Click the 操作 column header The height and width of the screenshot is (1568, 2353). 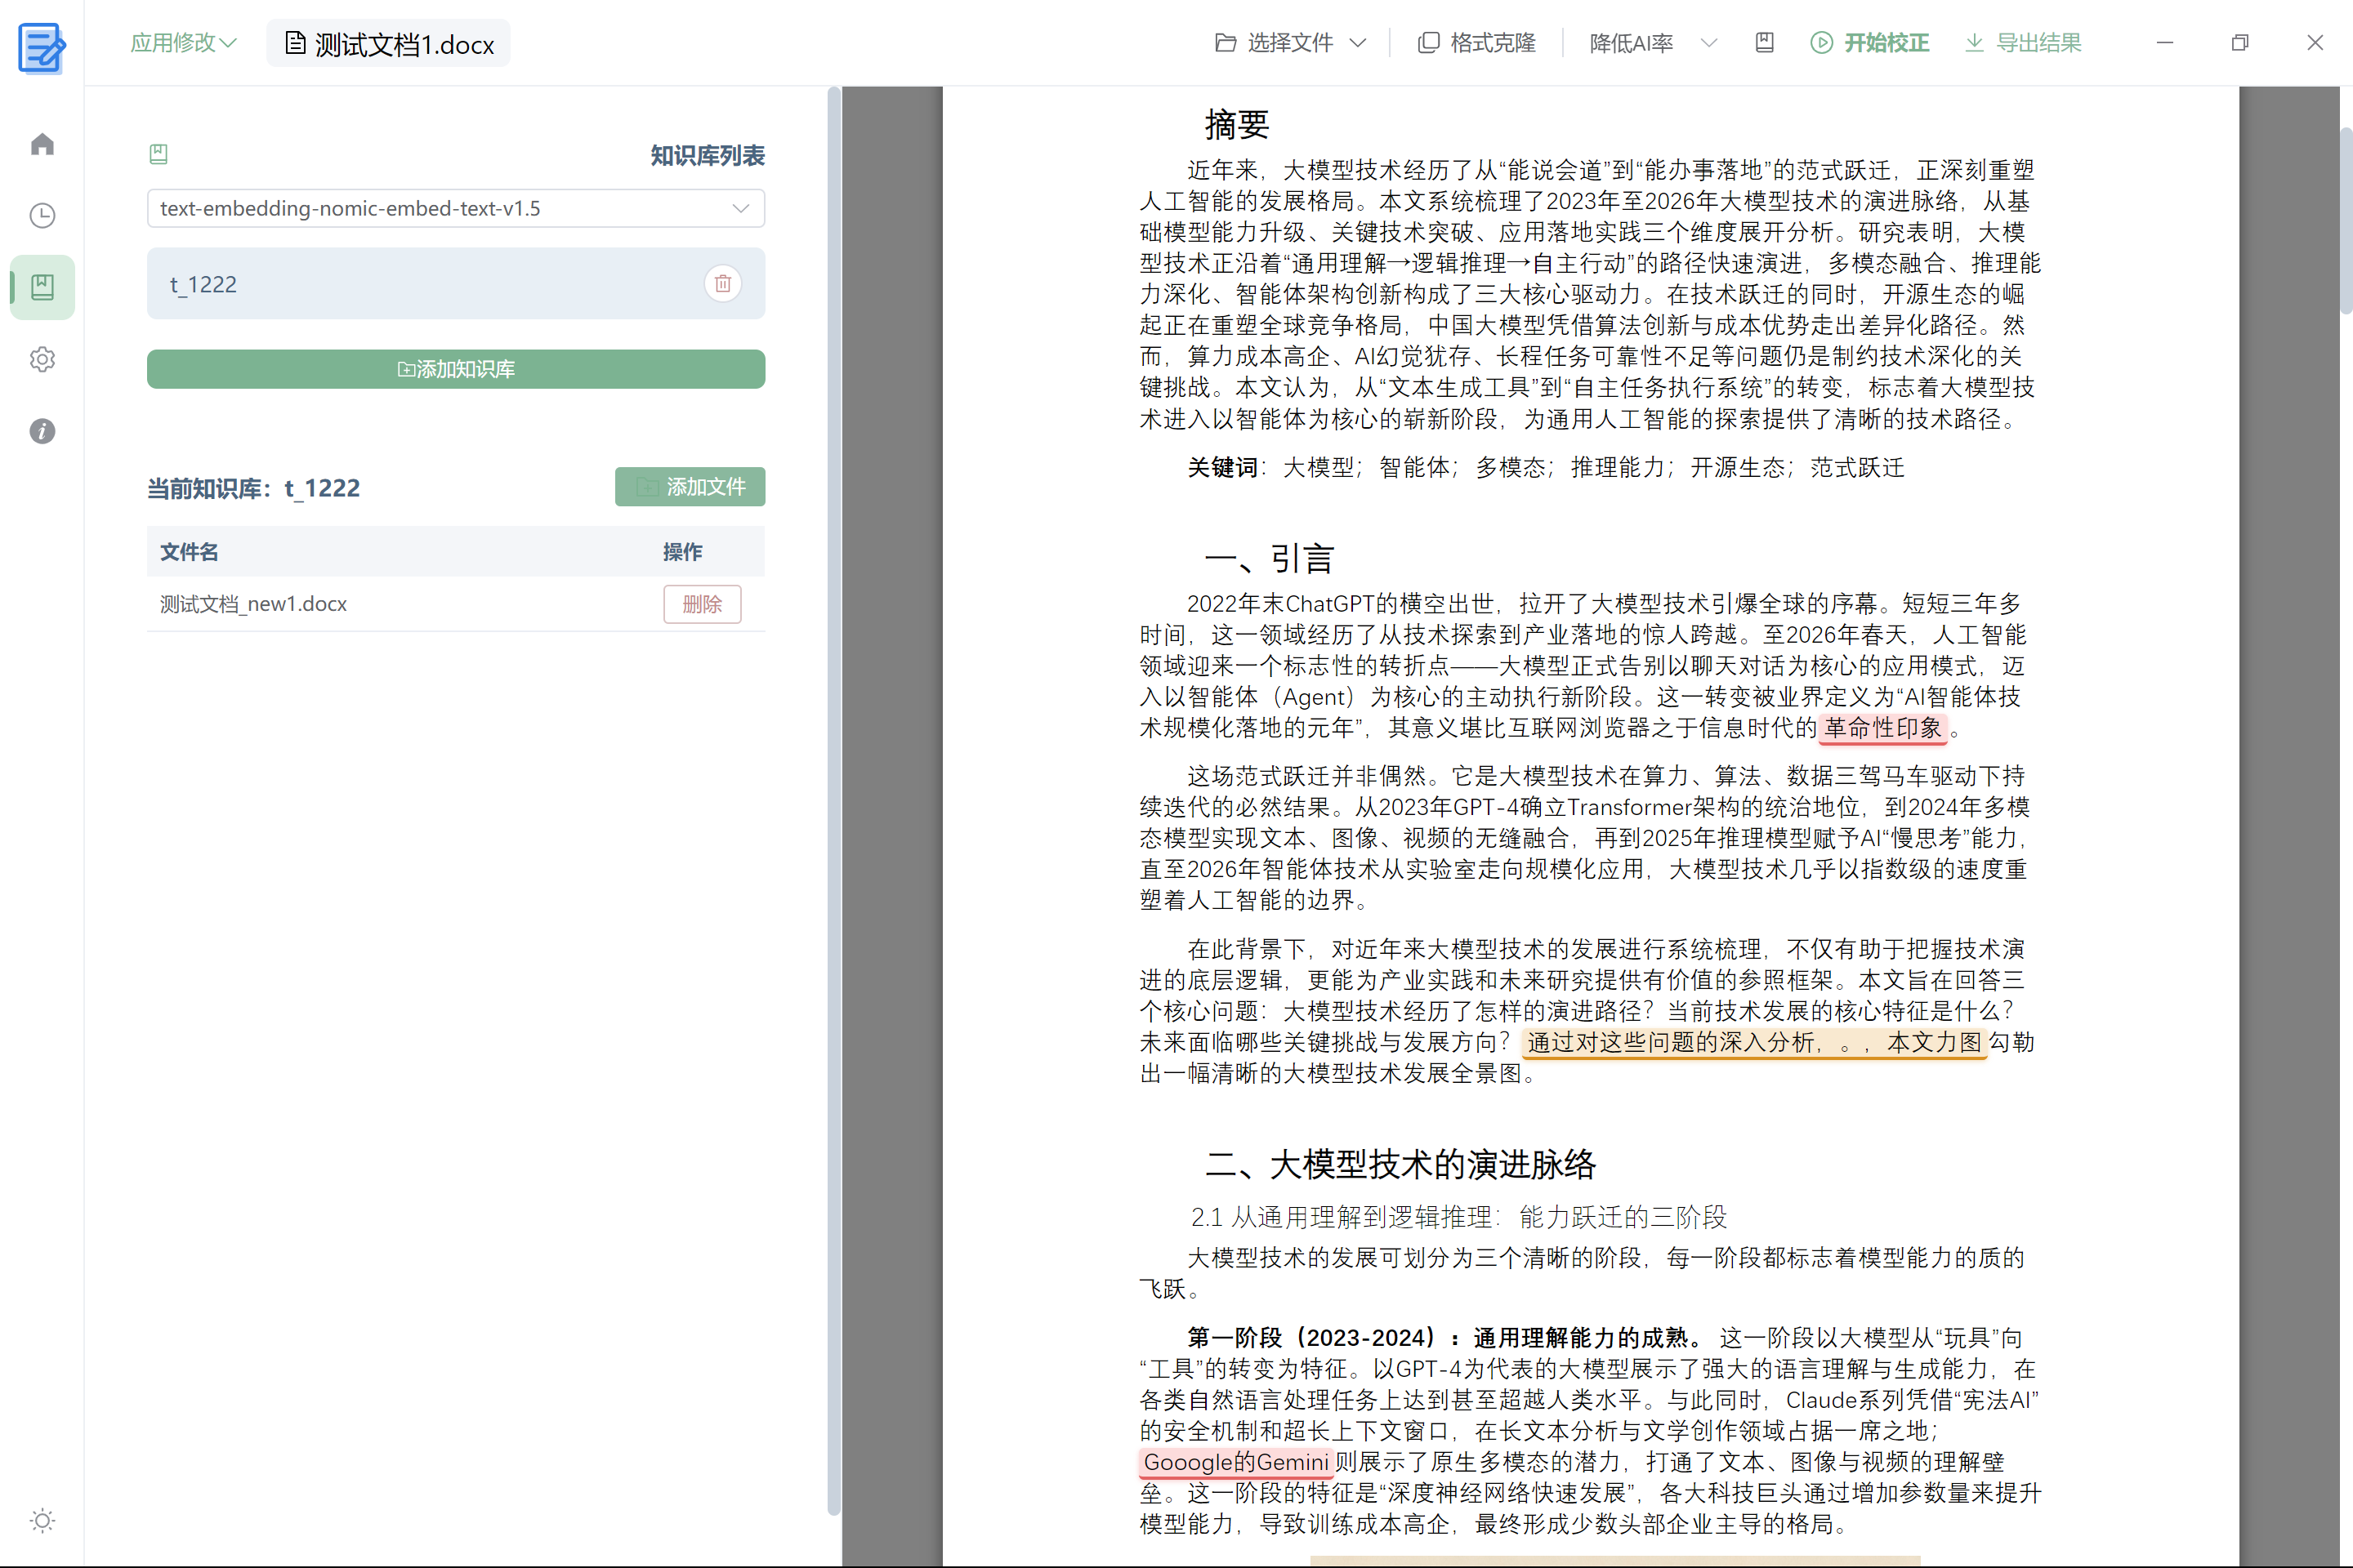682,552
